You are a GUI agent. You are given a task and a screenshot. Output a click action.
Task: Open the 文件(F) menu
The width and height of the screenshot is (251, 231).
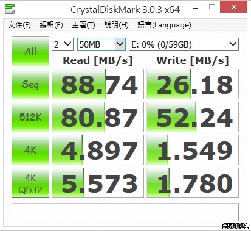tap(19, 25)
